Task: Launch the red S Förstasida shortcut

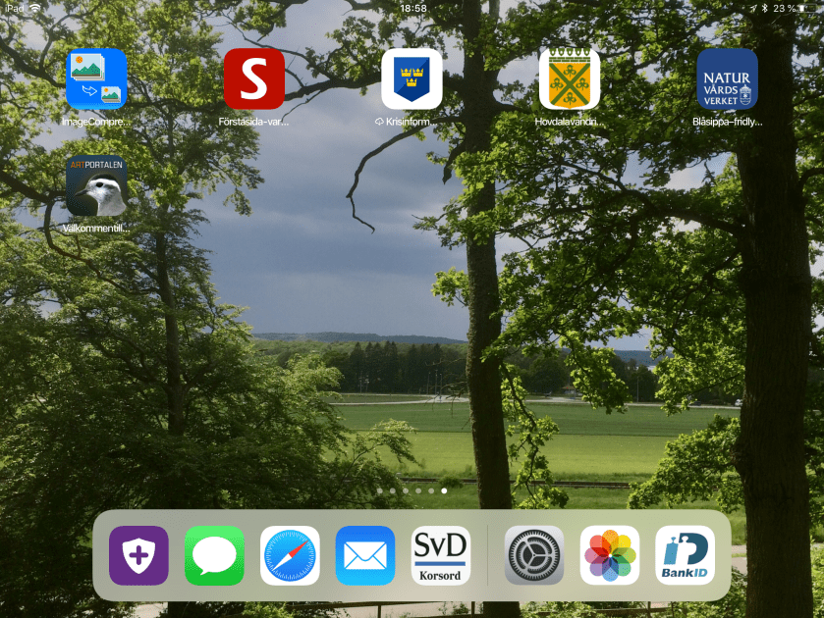Action: [x=254, y=78]
